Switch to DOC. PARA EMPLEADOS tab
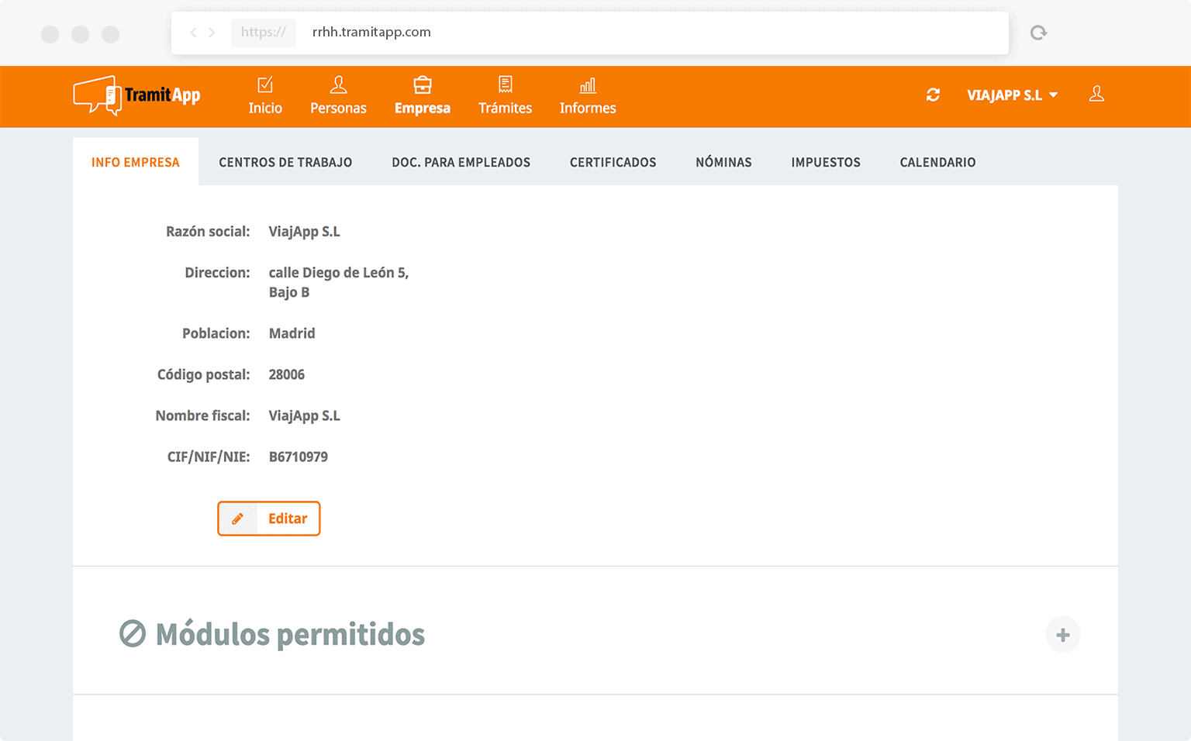 pos(461,162)
